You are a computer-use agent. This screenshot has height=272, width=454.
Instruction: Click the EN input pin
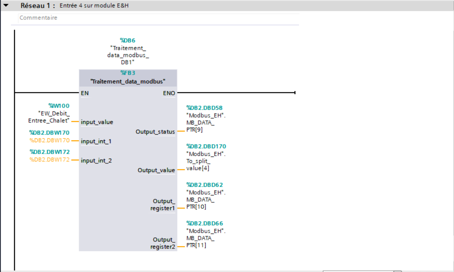click(85, 93)
